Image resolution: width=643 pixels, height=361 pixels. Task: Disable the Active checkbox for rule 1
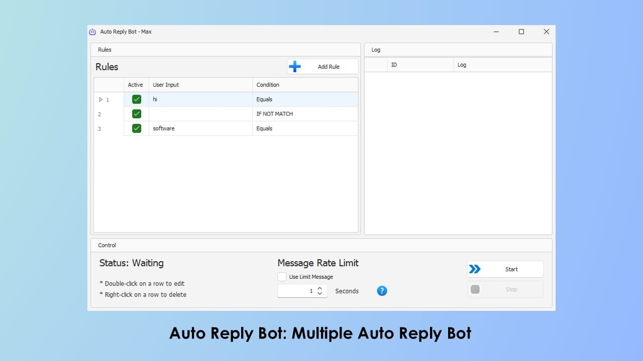click(x=137, y=99)
